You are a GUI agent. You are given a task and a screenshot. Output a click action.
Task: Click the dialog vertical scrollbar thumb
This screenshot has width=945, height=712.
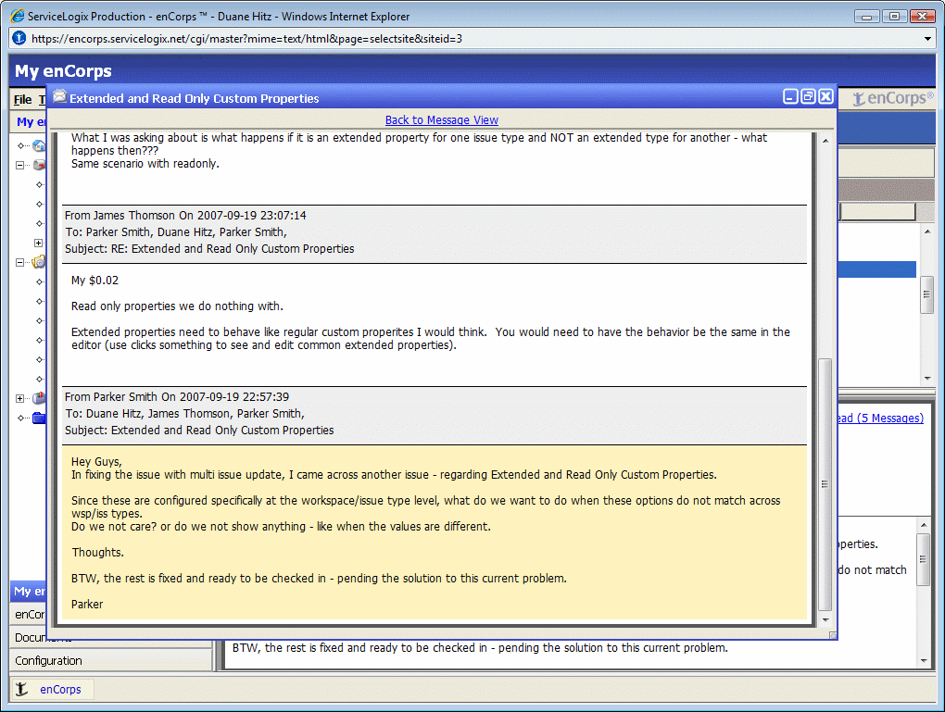click(825, 484)
